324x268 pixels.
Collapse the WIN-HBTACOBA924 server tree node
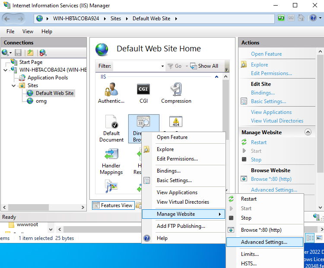[x=6, y=70]
